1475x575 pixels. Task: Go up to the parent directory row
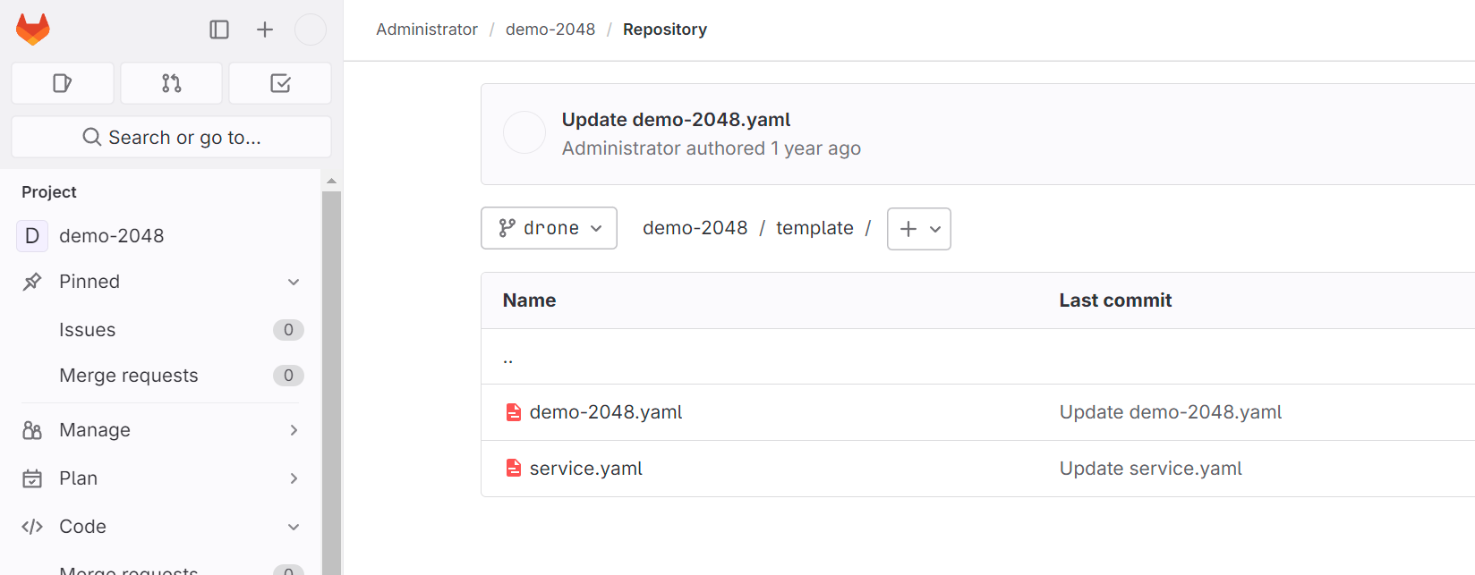point(977,357)
